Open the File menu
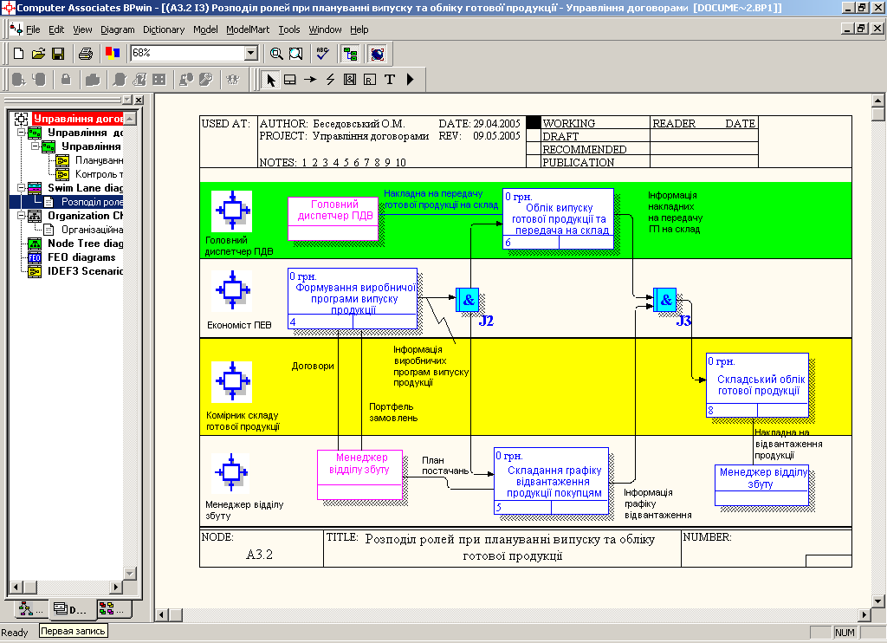 click(33, 29)
